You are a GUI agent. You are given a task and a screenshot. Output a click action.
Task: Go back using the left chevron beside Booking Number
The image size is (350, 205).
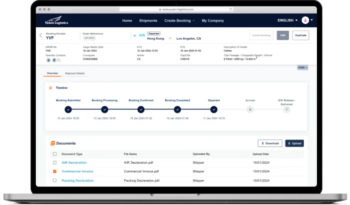41,35
